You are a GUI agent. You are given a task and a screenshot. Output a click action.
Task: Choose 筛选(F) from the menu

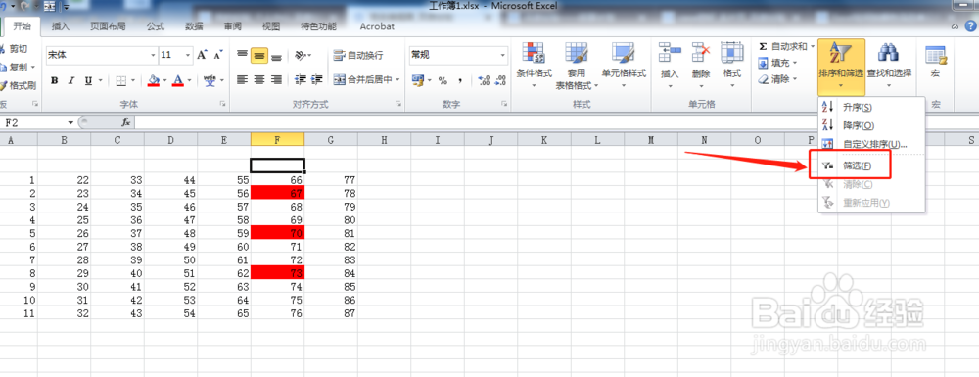(871, 165)
